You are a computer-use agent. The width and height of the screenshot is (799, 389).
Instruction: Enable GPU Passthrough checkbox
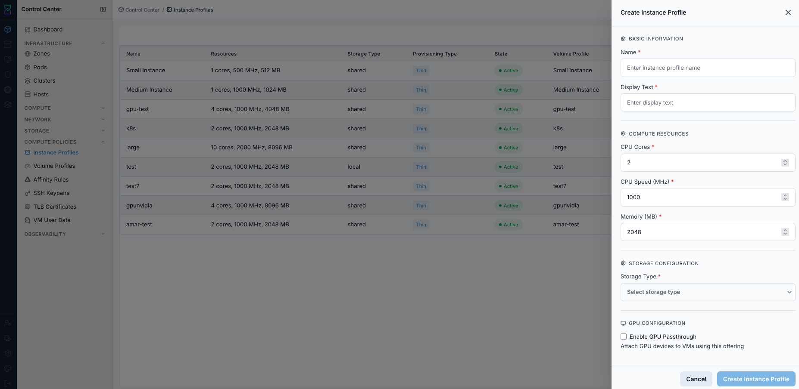click(624, 337)
